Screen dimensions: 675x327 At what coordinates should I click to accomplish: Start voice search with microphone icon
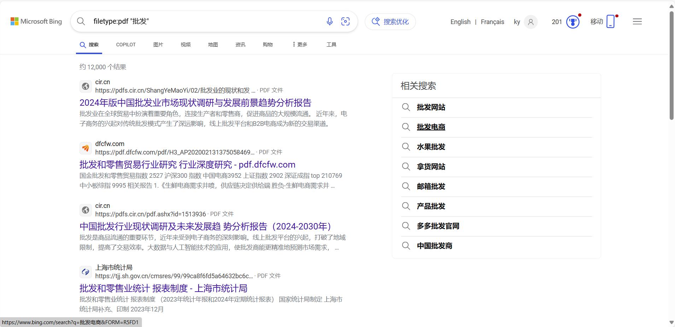(330, 22)
